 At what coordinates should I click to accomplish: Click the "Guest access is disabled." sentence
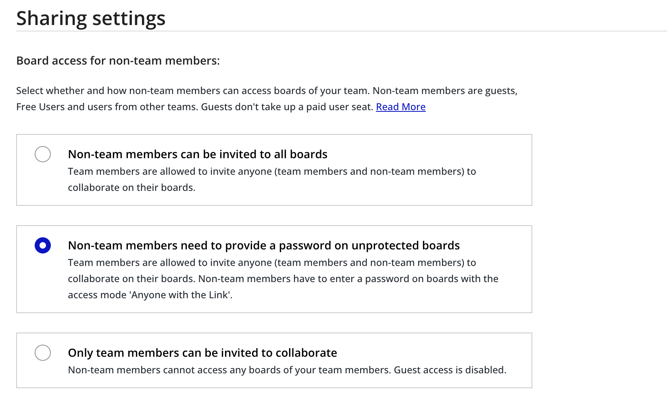tap(450, 370)
